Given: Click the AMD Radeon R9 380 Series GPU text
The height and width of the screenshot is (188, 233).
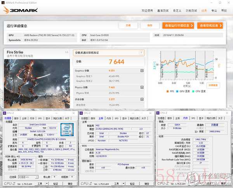Looking at the screenshot, I should tap(49, 35).
